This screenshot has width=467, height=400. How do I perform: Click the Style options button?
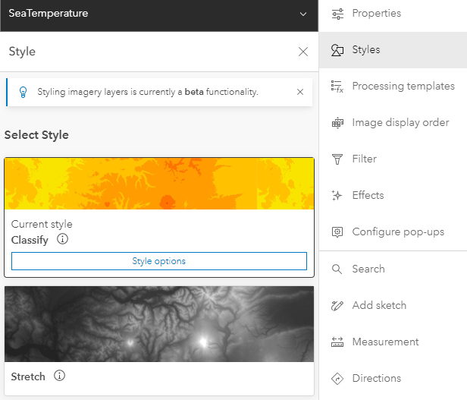click(x=159, y=261)
